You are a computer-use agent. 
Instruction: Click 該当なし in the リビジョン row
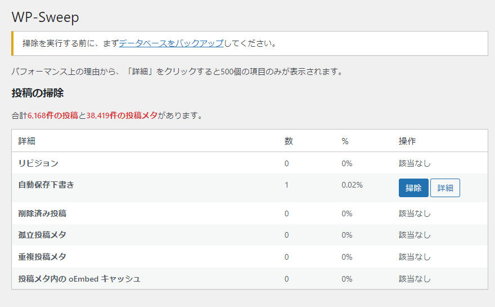(x=415, y=163)
